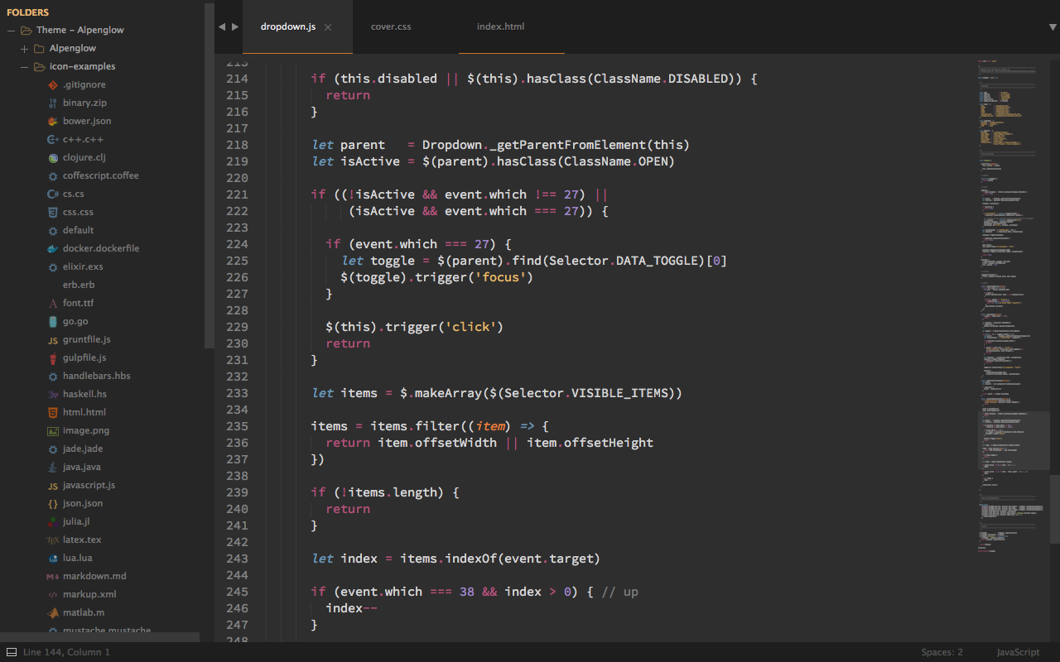Click the Julia dots icon beside julia.jl

(53, 521)
